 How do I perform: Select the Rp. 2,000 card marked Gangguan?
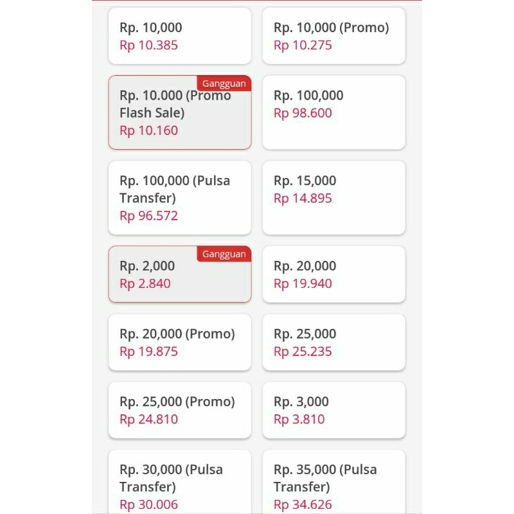(x=180, y=274)
